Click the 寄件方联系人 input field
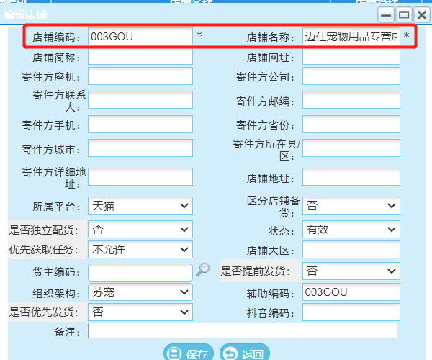Screen dimensions: 432x360 [140, 99]
